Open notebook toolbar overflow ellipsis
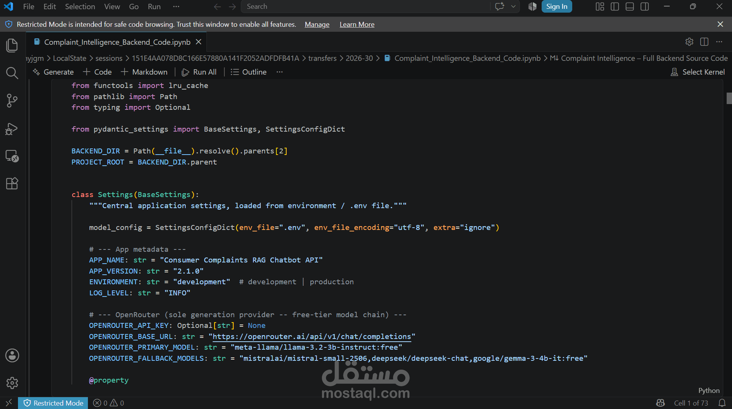Viewport: 732px width, 409px height. pos(280,72)
